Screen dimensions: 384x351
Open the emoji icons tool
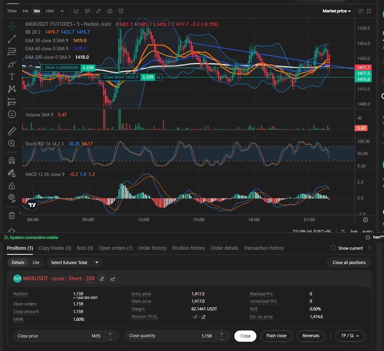click(12, 114)
